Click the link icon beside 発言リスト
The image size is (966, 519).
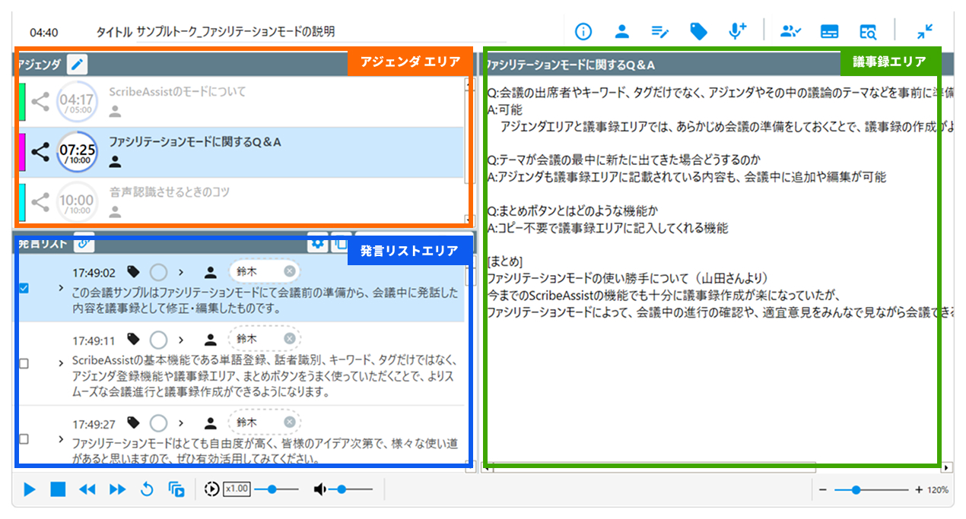tap(84, 243)
